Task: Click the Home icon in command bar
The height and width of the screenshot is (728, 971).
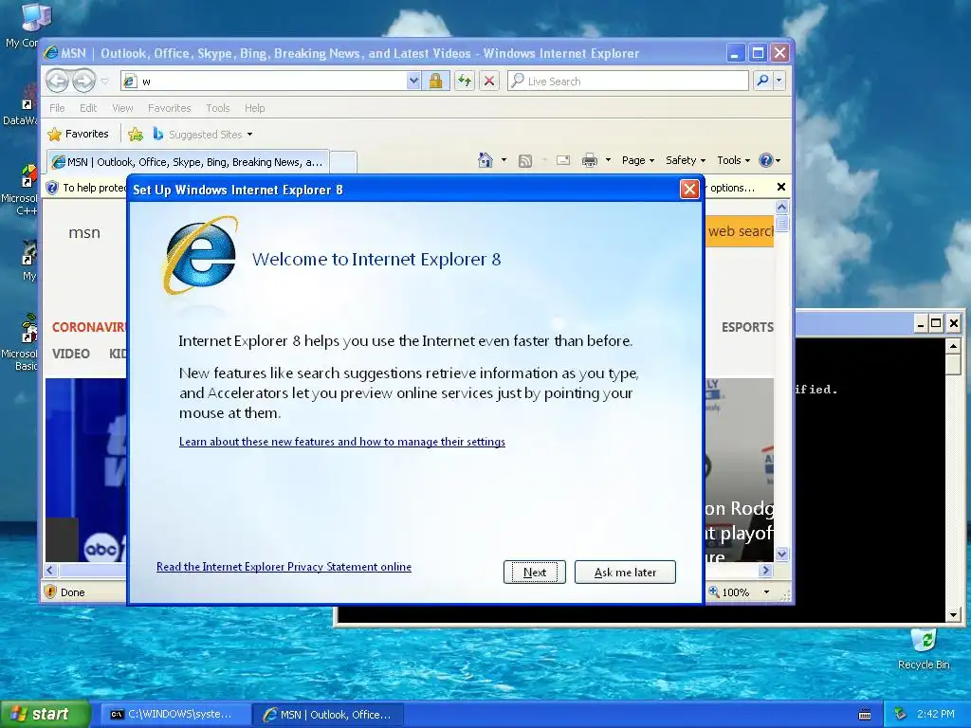Action: coord(485,160)
